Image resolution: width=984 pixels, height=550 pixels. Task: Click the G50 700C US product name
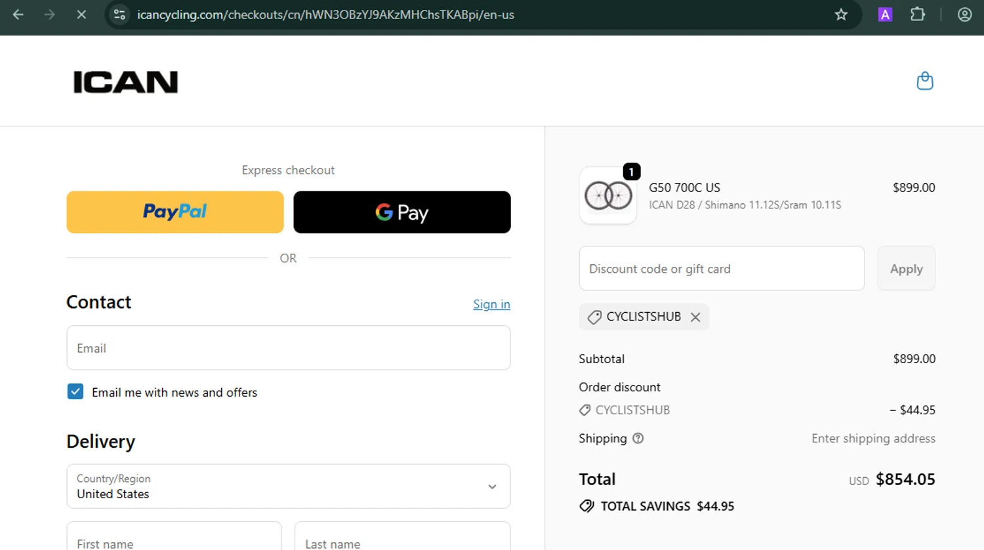(x=684, y=187)
